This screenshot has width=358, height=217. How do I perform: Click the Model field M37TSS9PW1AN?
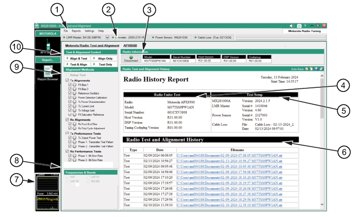[156, 61]
